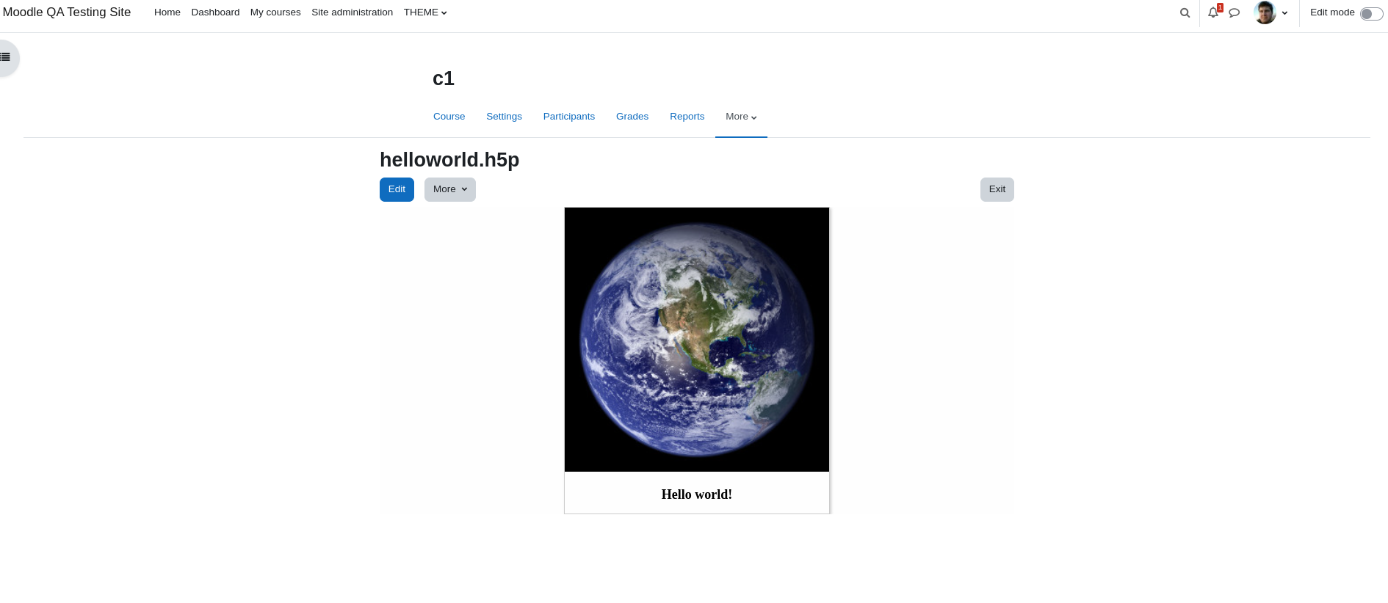The height and width of the screenshot is (603, 1388).
Task: Switch to the Course tab
Action: click(449, 117)
